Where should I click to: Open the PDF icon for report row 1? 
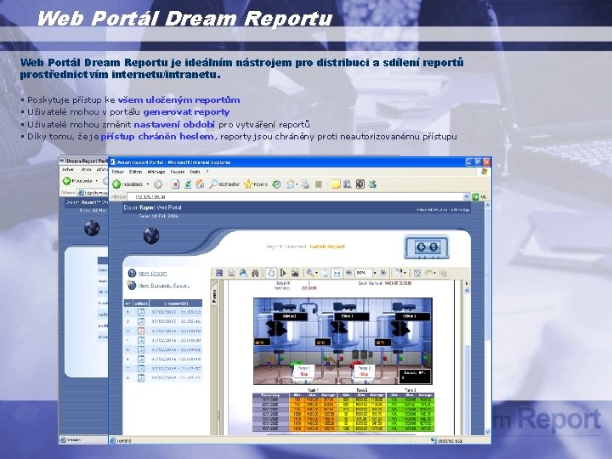pyautogui.click(x=141, y=312)
